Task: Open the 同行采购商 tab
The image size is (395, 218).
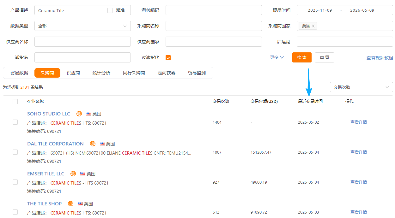Action: click(x=134, y=73)
